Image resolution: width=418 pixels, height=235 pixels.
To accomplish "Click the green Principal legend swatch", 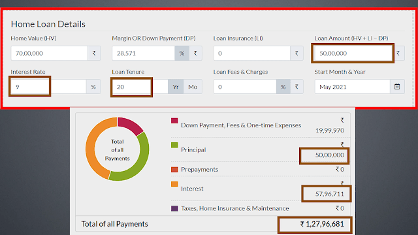I will [174, 145].
